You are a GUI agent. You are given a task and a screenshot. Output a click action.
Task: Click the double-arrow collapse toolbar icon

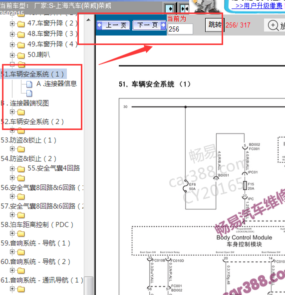184,8
